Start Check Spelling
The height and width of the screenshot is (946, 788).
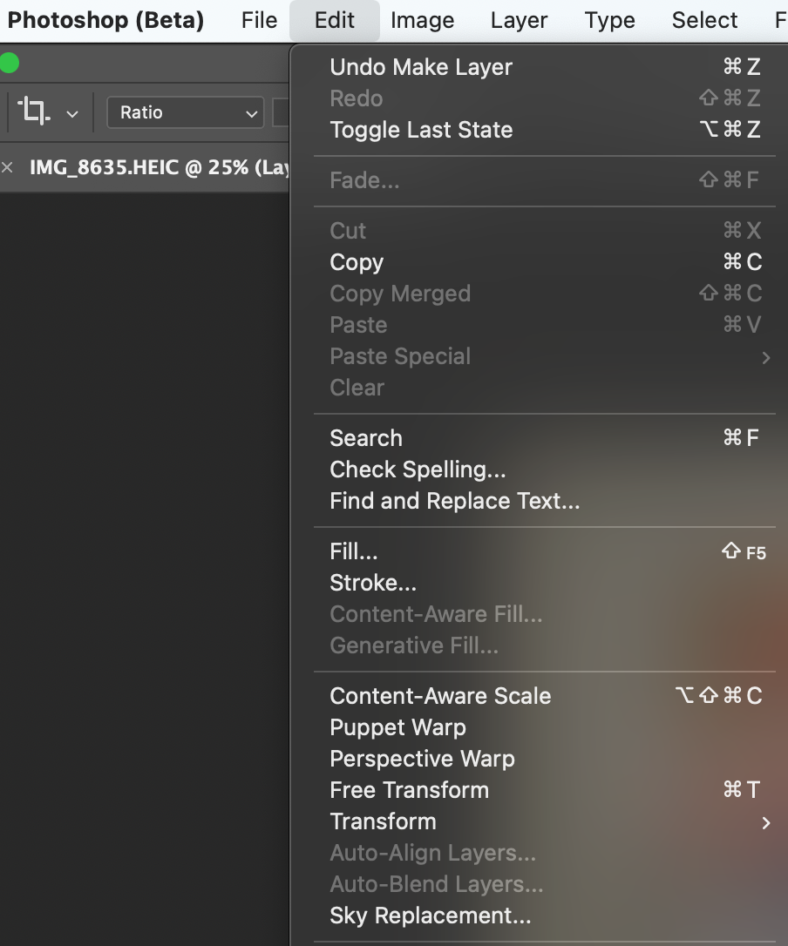[418, 469]
